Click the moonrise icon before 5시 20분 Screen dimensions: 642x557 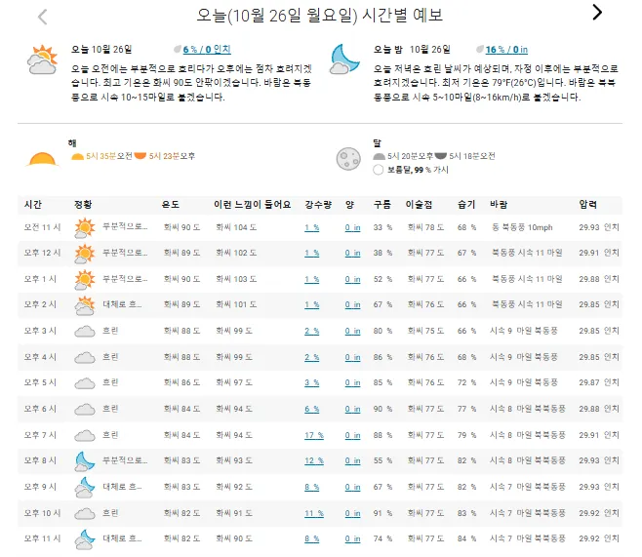coord(380,156)
